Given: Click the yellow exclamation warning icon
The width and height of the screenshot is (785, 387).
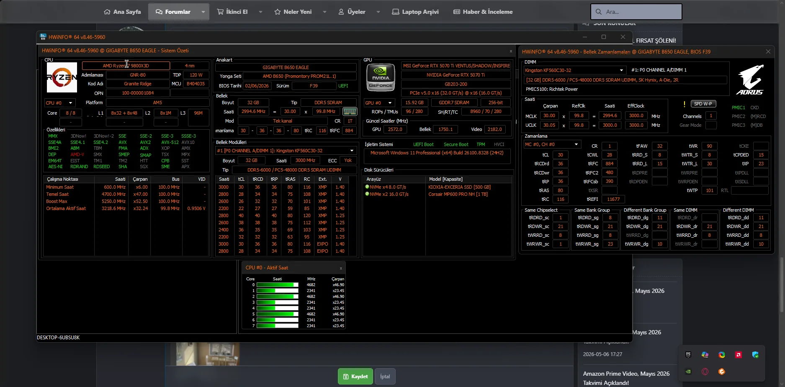Looking at the screenshot, I should coord(684,104).
